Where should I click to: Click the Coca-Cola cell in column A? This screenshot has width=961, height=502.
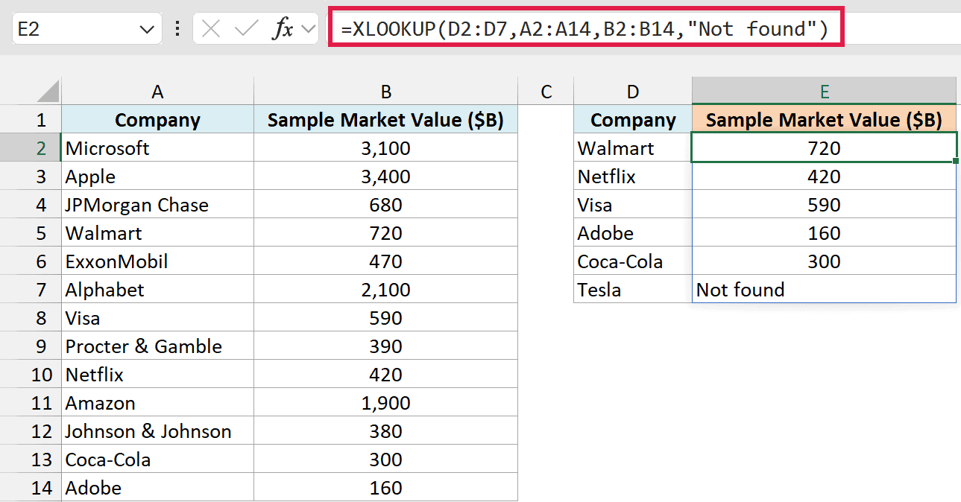click(157, 460)
